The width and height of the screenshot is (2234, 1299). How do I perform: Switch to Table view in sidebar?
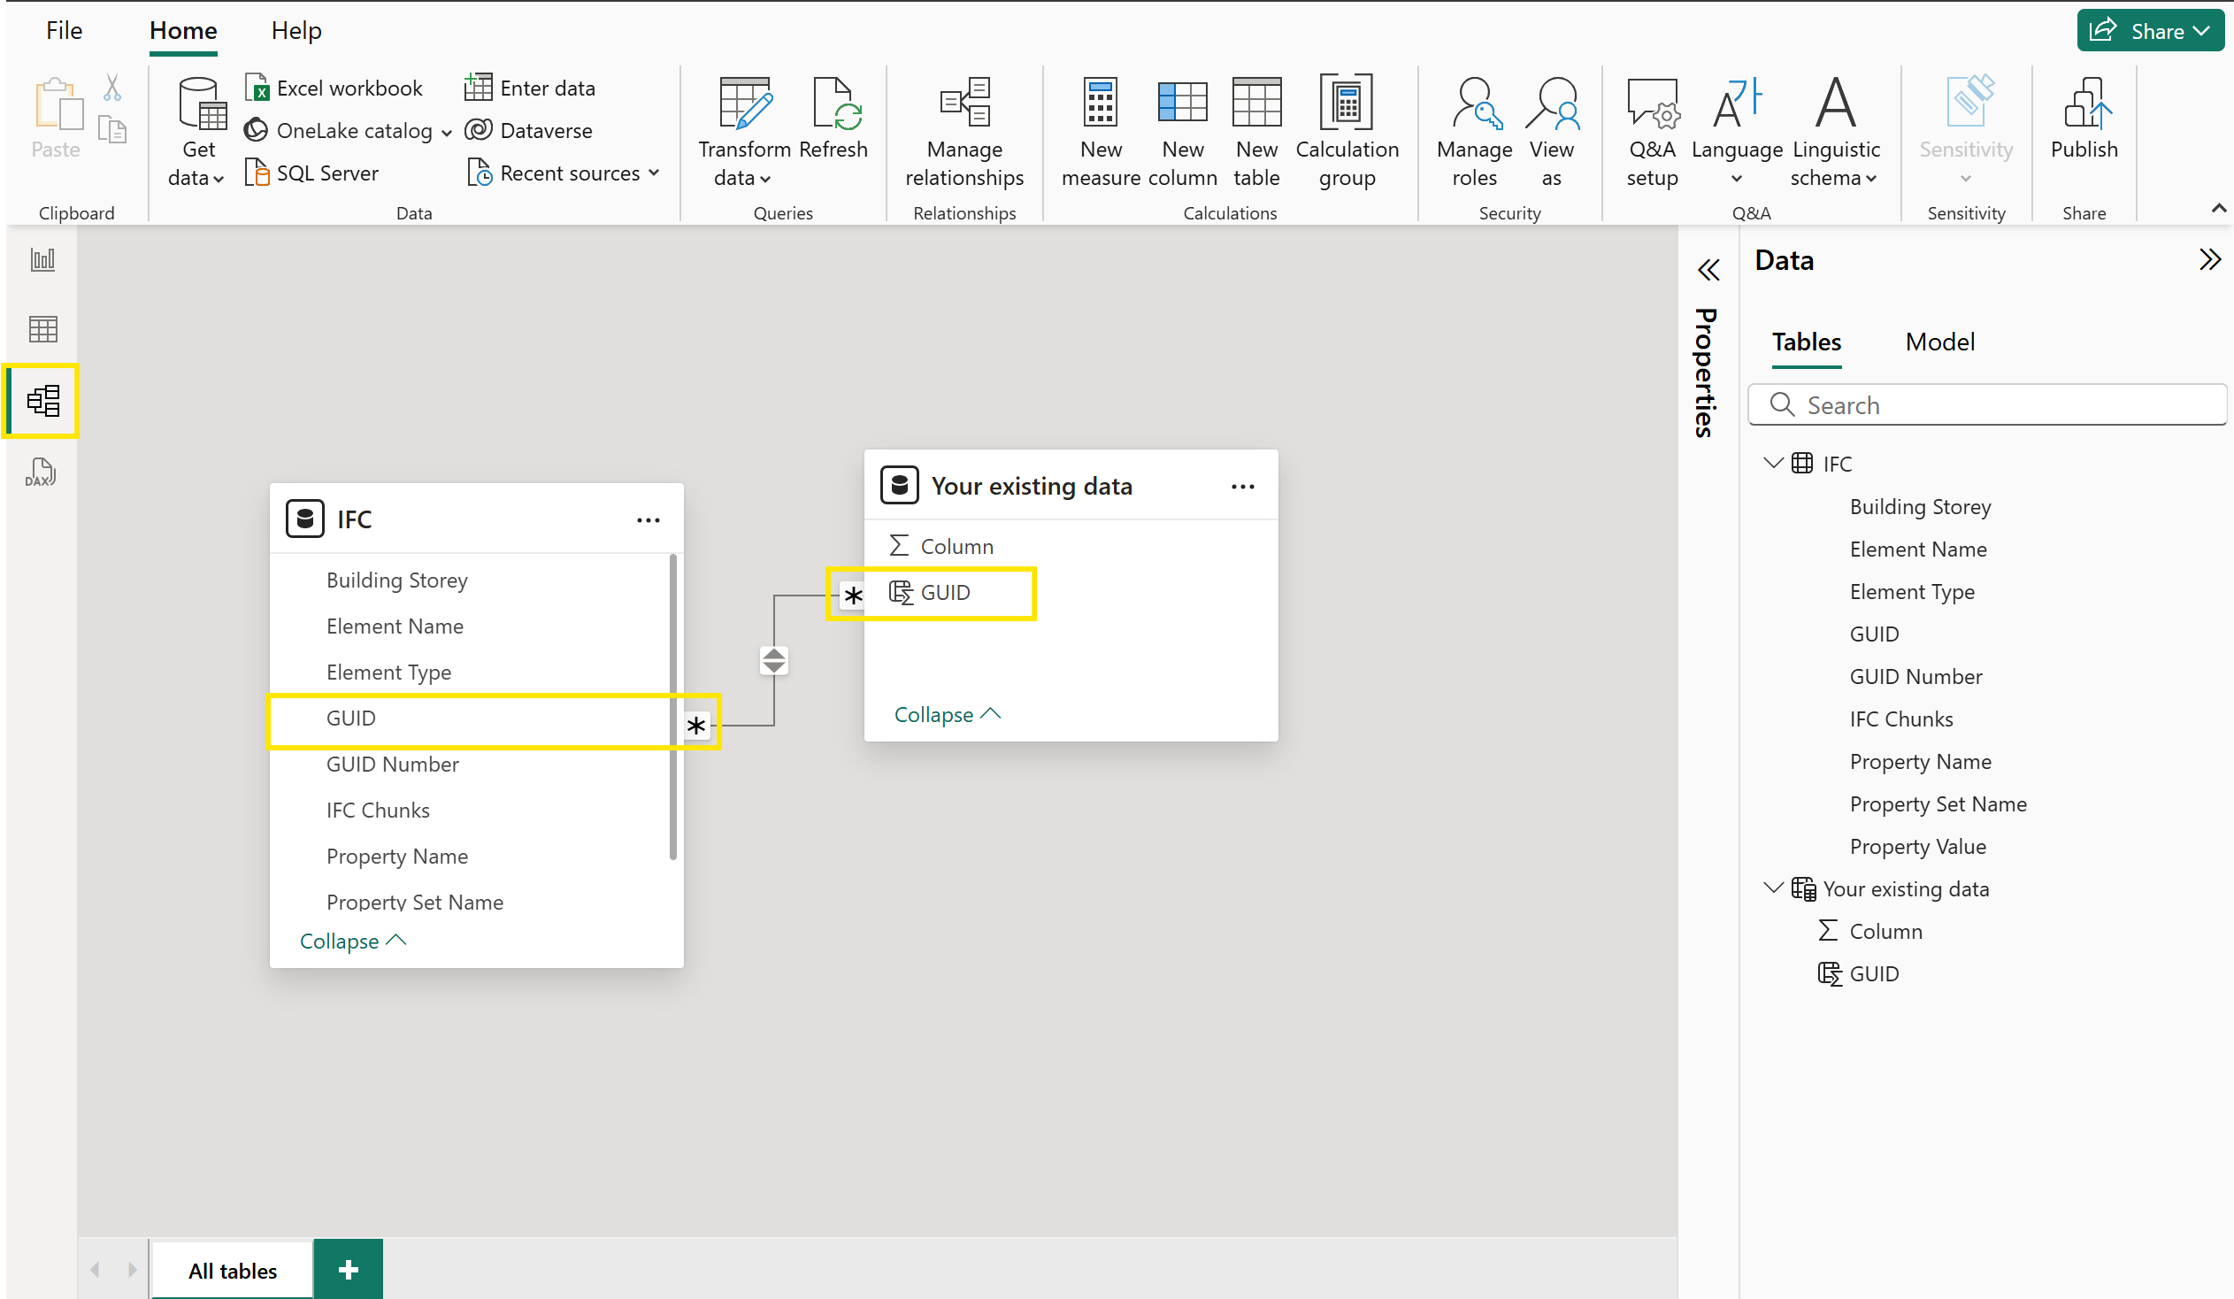[42, 329]
